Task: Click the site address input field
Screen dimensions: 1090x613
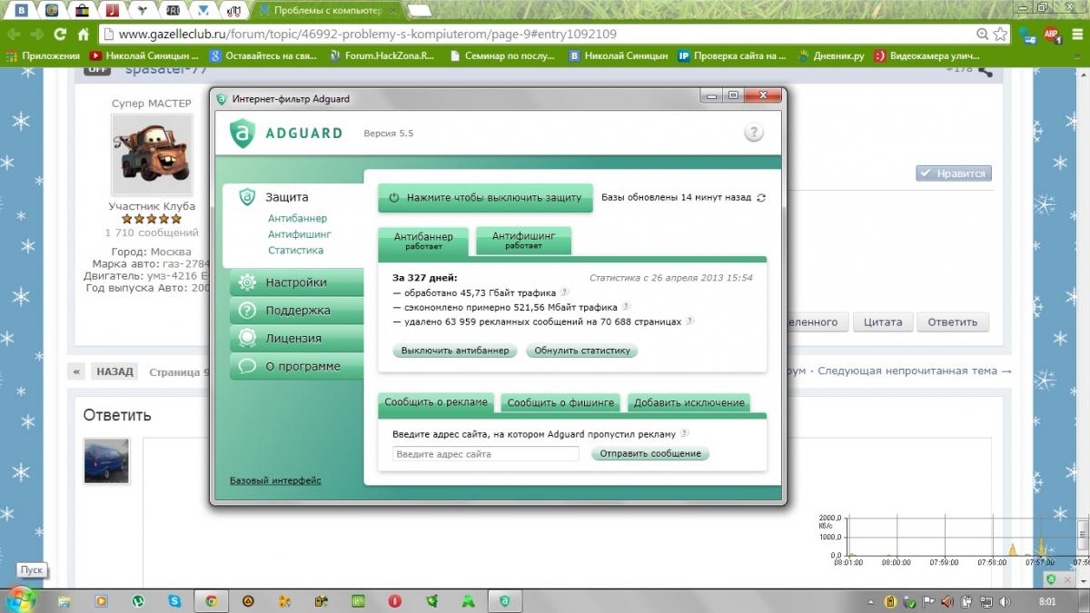Action: click(485, 454)
